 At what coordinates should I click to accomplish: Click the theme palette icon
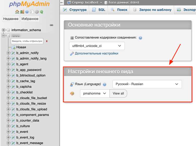(72, 94)
